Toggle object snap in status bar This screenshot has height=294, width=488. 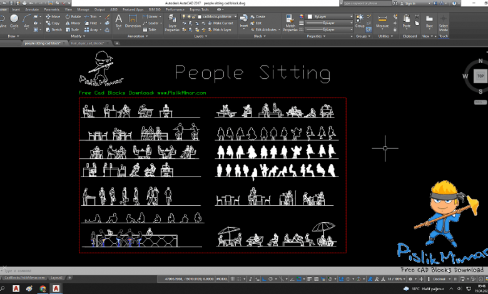(299, 279)
